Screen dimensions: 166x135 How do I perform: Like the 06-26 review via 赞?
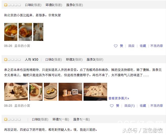[121, 46]
